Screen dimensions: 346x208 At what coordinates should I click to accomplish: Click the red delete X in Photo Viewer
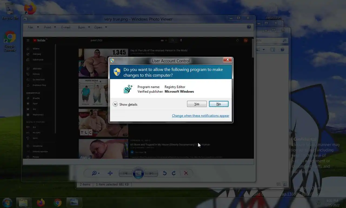(x=186, y=173)
